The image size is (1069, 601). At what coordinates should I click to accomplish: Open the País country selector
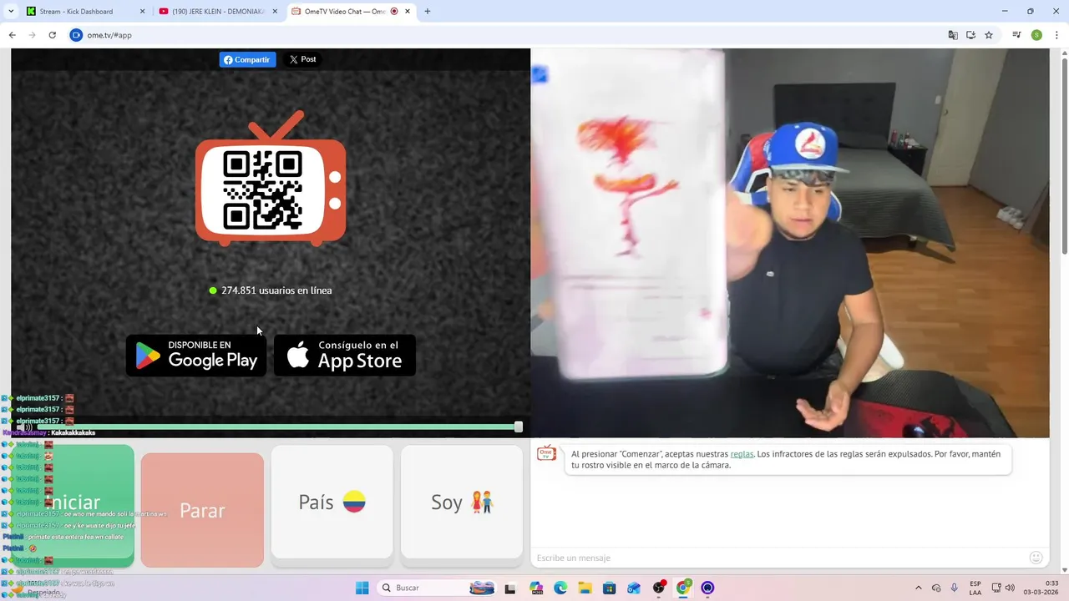332,502
